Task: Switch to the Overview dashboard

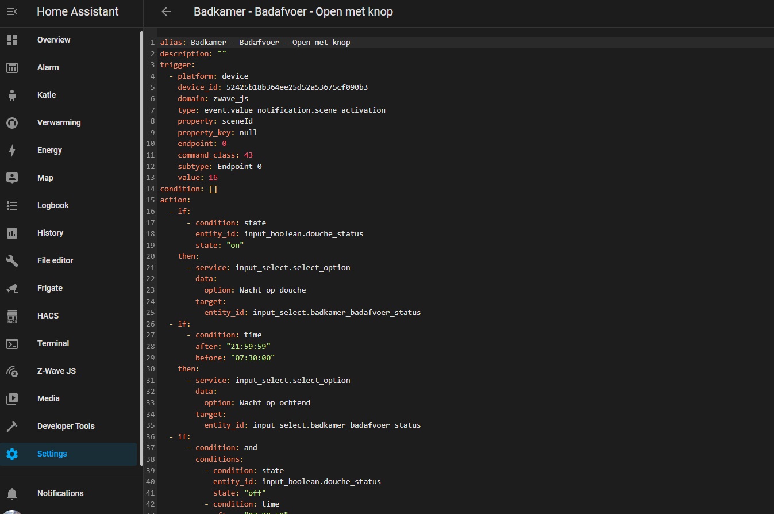Action: coord(53,40)
